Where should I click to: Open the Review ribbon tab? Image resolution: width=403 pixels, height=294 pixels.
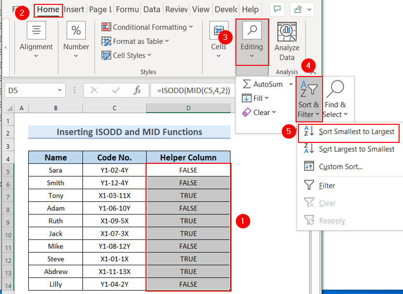pyautogui.click(x=176, y=9)
